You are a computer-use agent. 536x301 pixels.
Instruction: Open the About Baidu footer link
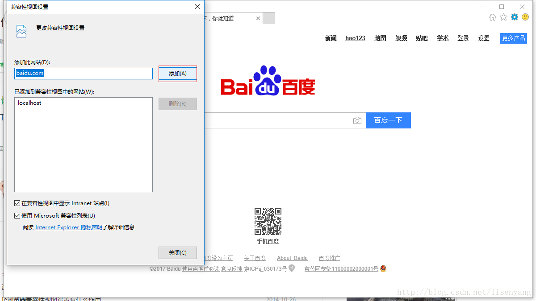292,258
